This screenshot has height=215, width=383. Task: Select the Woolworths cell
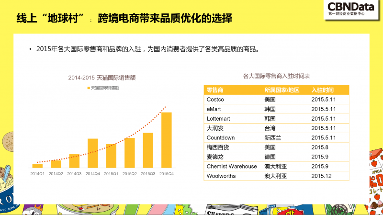pyautogui.click(x=221, y=176)
